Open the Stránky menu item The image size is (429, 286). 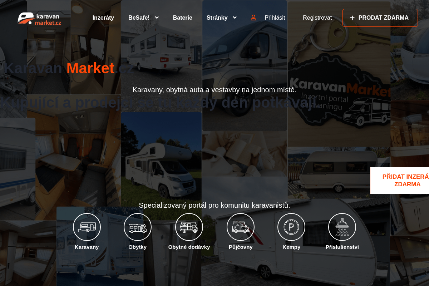pyautogui.click(x=217, y=18)
